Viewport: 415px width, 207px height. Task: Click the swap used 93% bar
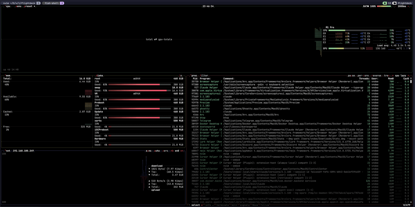pos(140,91)
